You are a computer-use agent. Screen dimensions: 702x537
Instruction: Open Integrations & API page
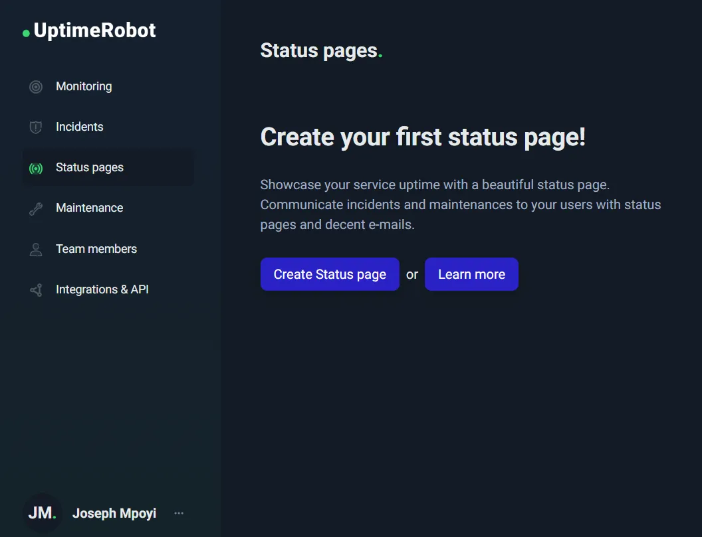108,289
